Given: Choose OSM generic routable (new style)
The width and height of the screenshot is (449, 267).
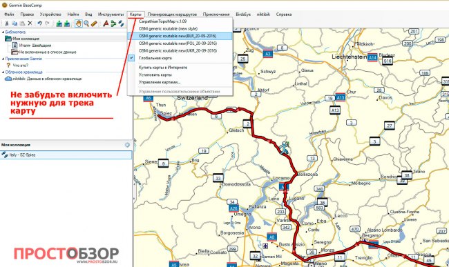Looking at the screenshot, I should point(180,28).
